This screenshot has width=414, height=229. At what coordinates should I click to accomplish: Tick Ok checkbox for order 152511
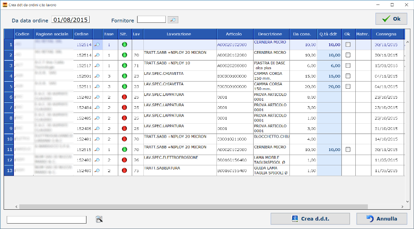click(x=348, y=86)
